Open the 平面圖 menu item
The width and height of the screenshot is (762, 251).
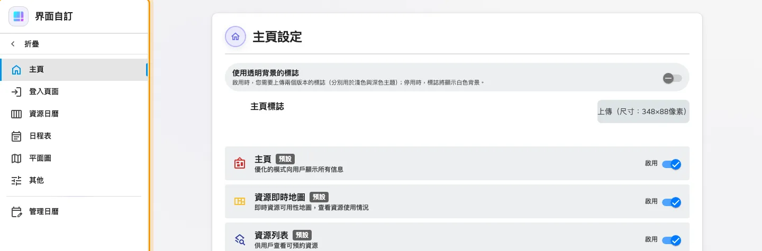pos(74,159)
